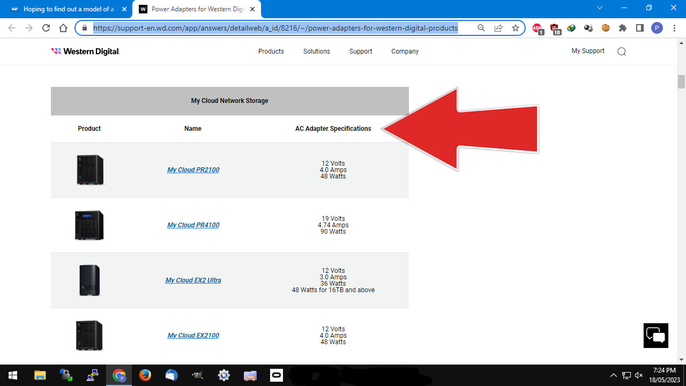Image resolution: width=686 pixels, height=386 pixels.
Task: Open the lock with arrows taskbar app
Action: click(x=66, y=375)
